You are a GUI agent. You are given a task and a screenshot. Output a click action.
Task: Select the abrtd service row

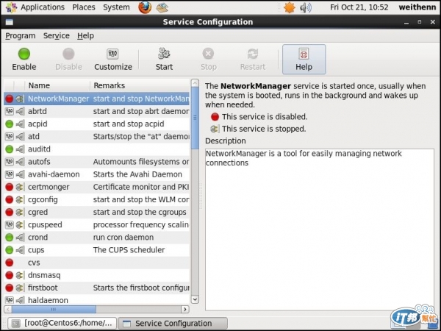pyautogui.click(x=97, y=112)
